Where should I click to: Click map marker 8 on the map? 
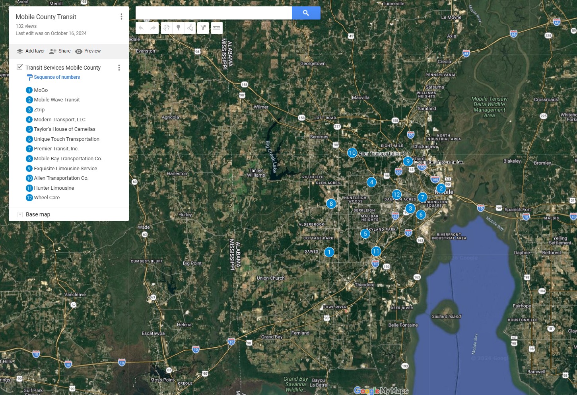pos(331,204)
